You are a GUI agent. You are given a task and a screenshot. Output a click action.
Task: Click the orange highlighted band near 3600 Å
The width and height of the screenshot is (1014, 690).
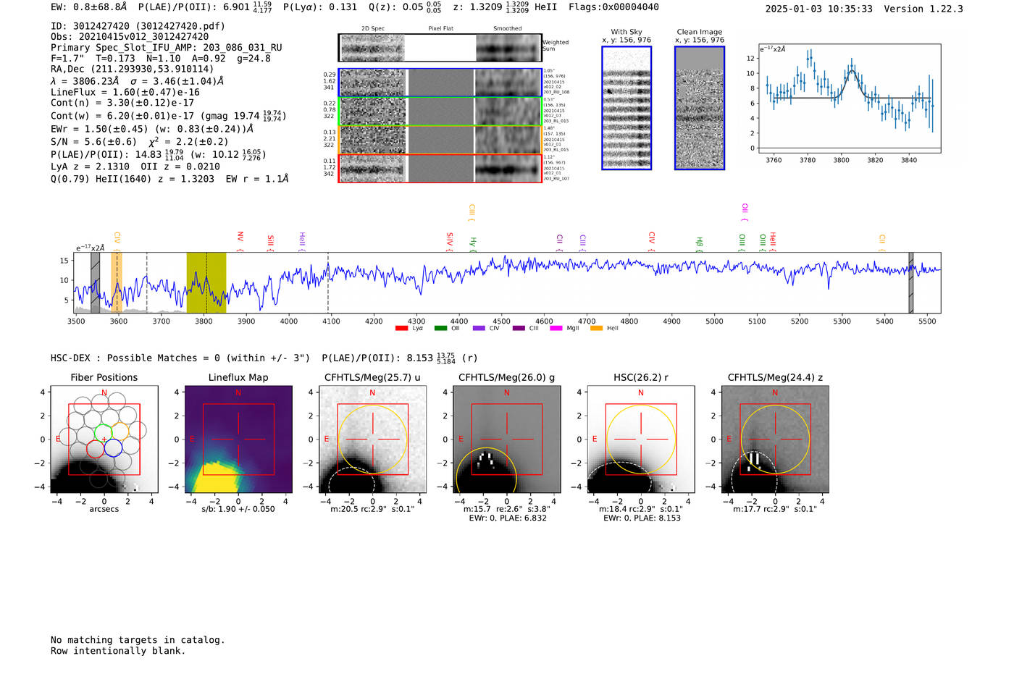pyautogui.click(x=117, y=282)
